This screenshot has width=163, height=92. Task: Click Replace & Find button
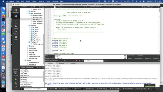point(139,58)
